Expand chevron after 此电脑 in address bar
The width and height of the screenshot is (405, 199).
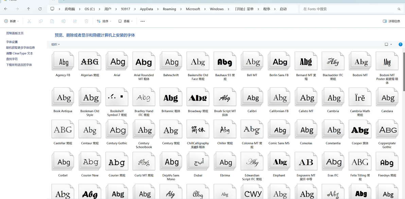80,9
